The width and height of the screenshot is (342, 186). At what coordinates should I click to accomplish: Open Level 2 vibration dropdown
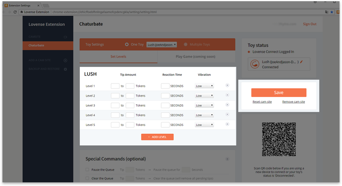[204, 96]
